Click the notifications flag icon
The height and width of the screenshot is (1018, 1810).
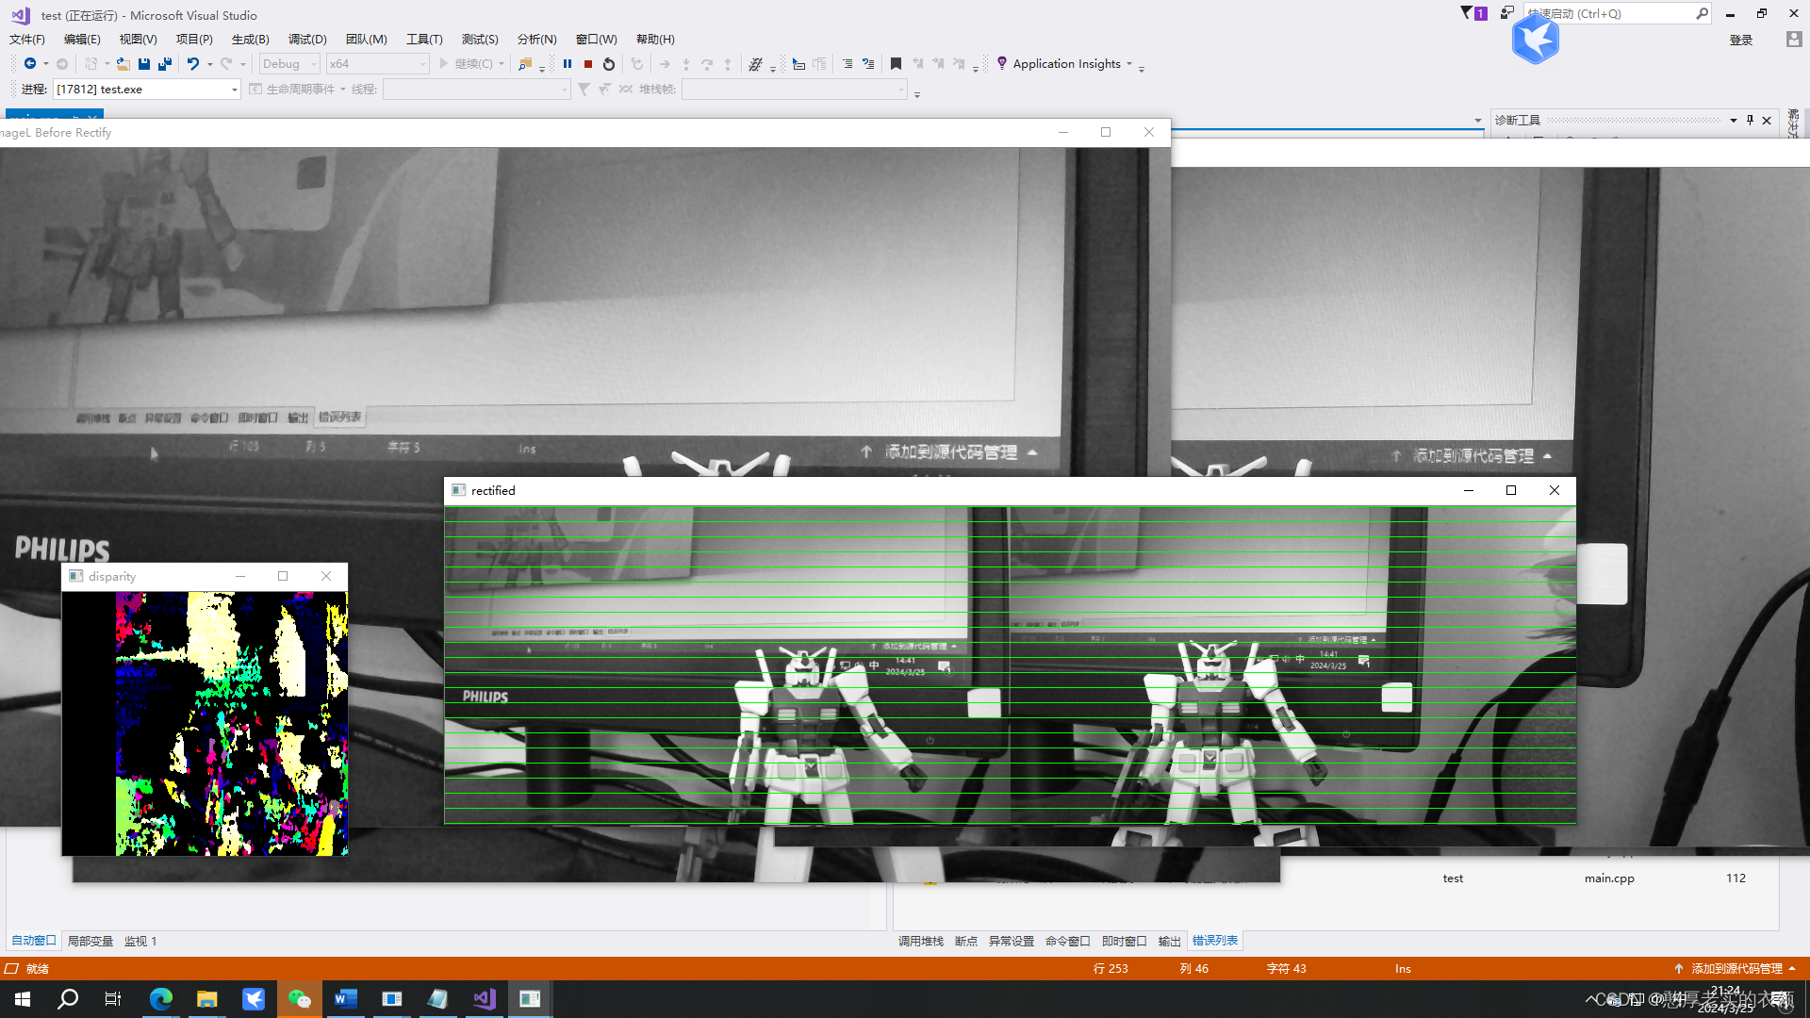1467,13
